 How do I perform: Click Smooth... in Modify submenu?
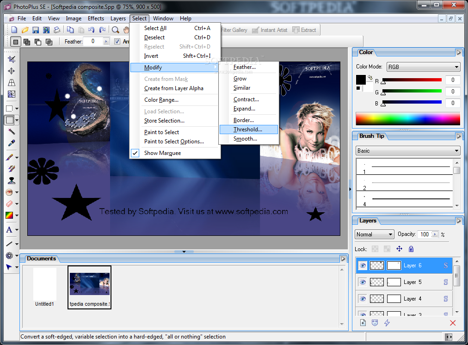pos(249,139)
